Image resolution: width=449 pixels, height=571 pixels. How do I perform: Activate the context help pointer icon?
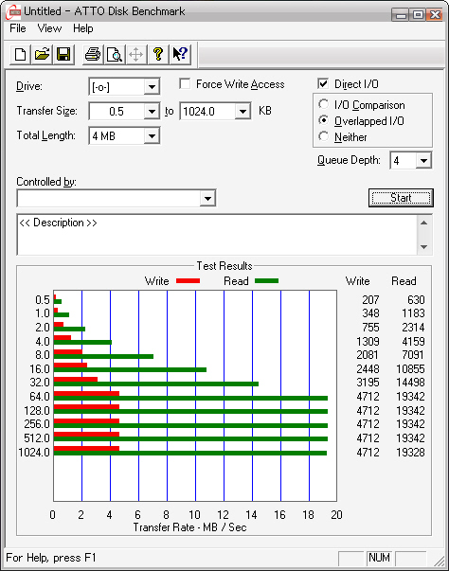coord(180,55)
